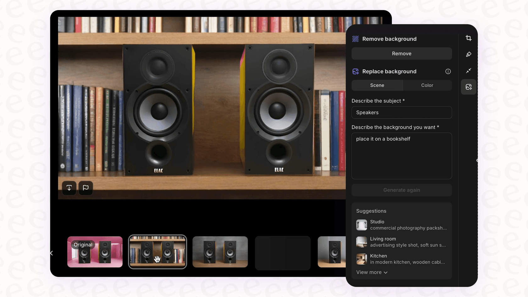Open the magic brush tool in the sidebar

pyautogui.click(x=469, y=54)
